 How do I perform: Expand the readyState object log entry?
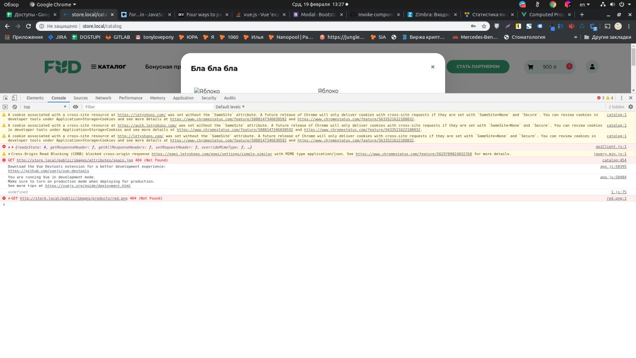point(9,147)
